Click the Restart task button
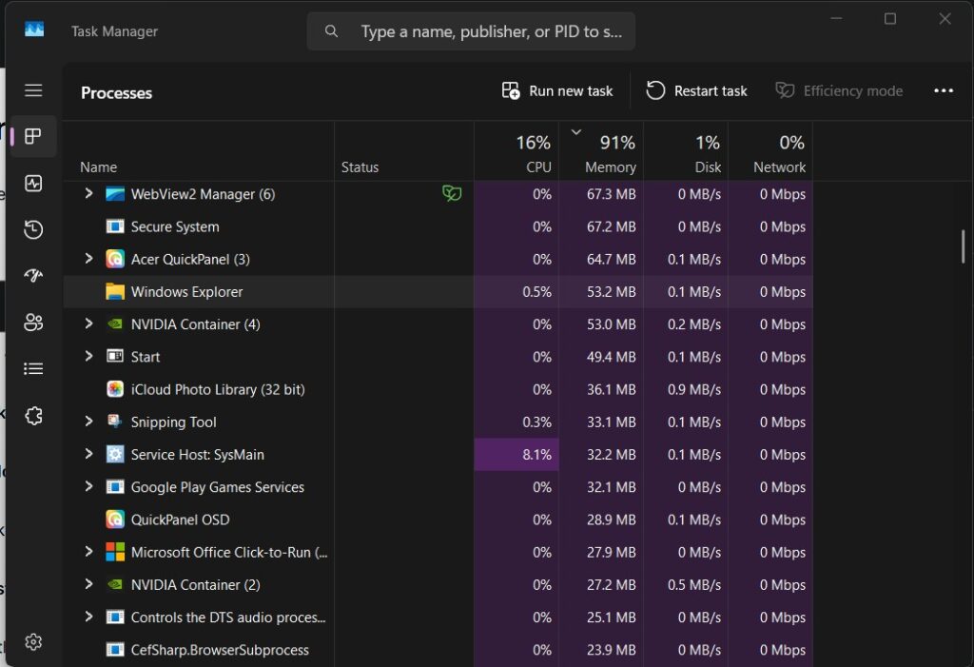Viewport: 974px width, 667px height. (x=696, y=91)
